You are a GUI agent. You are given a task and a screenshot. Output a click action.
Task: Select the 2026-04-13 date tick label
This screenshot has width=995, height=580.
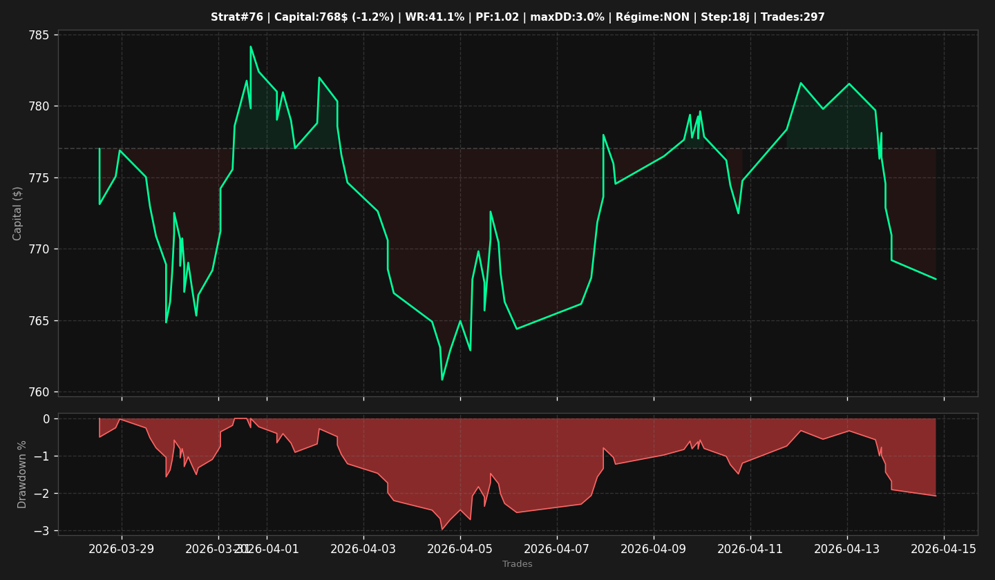click(847, 549)
